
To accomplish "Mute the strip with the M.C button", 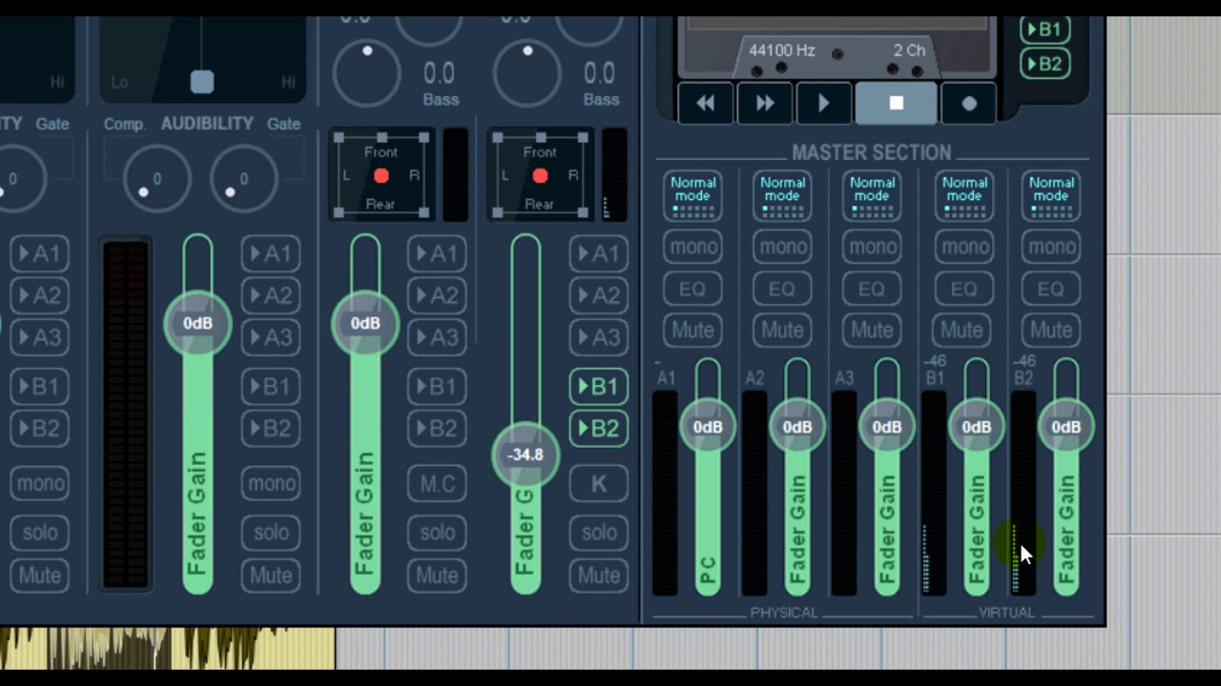I will coord(437,575).
